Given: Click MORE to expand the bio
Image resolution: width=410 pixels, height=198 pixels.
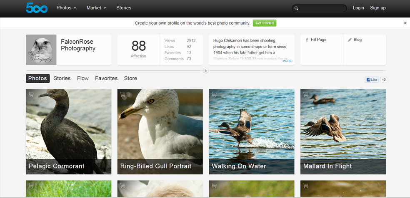Looking at the screenshot, I should coord(287,61).
